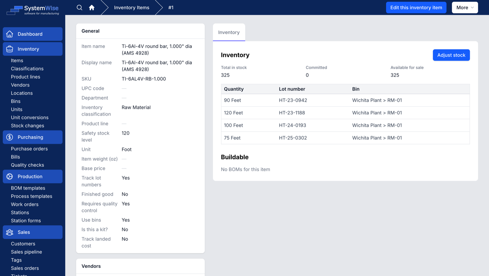Go to home via house icon

(92, 8)
